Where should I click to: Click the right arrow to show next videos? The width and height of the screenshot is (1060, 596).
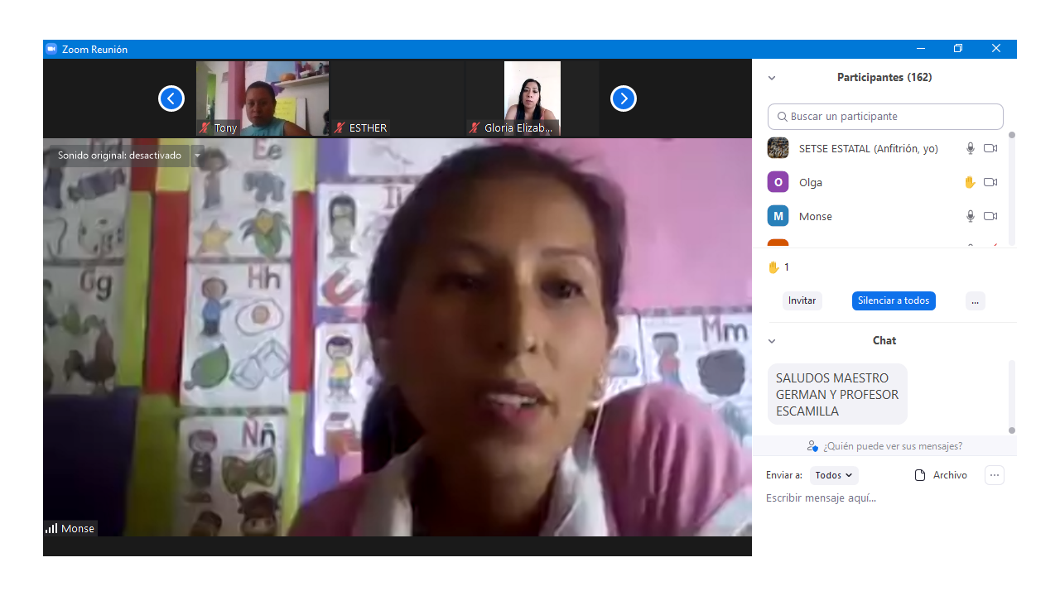[x=623, y=99]
